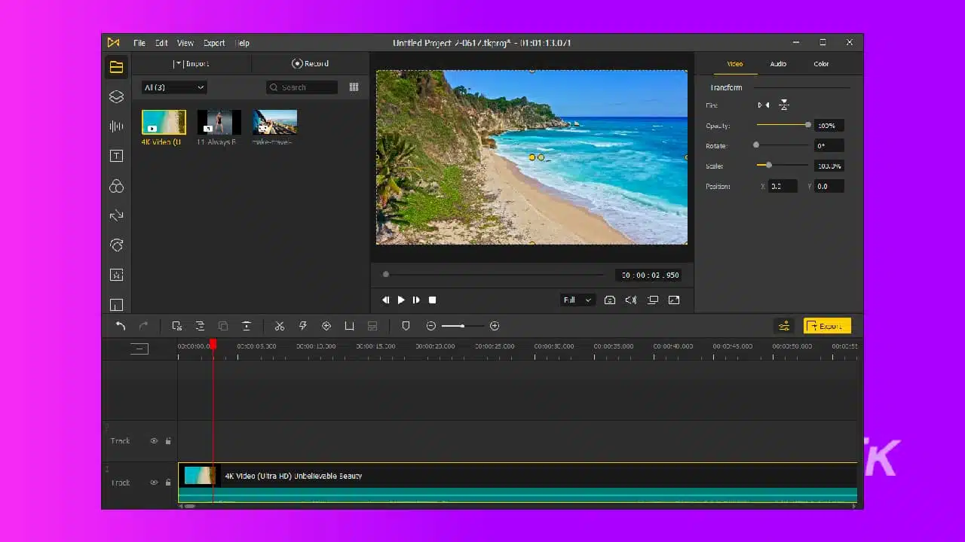Open the Export menu in menu bar

click(x=214, y=43)
